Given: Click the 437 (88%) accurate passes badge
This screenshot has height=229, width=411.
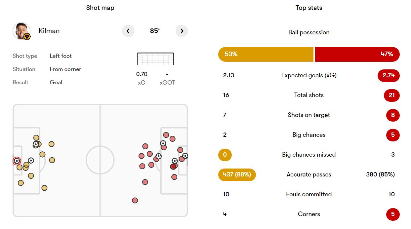Looking at the screenshot, I should point(237,174).
